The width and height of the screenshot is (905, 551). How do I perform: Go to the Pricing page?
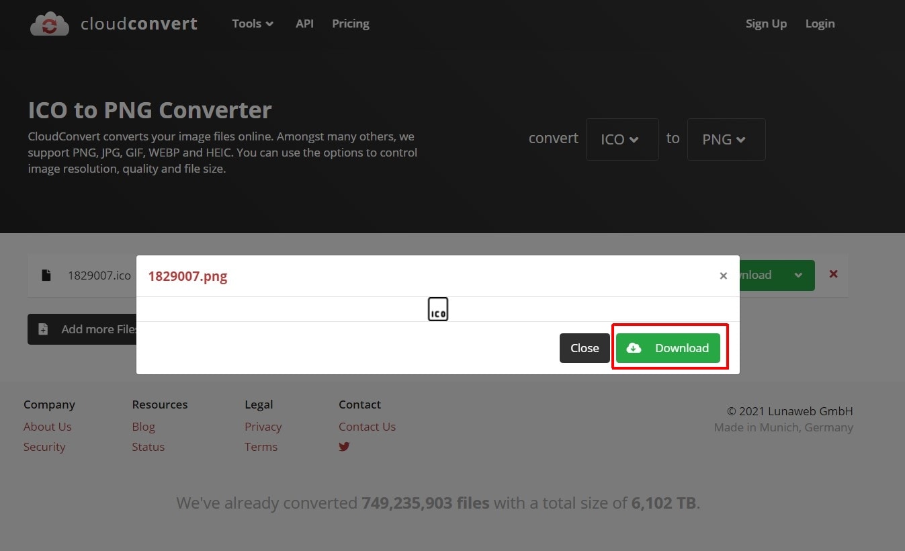351,24
